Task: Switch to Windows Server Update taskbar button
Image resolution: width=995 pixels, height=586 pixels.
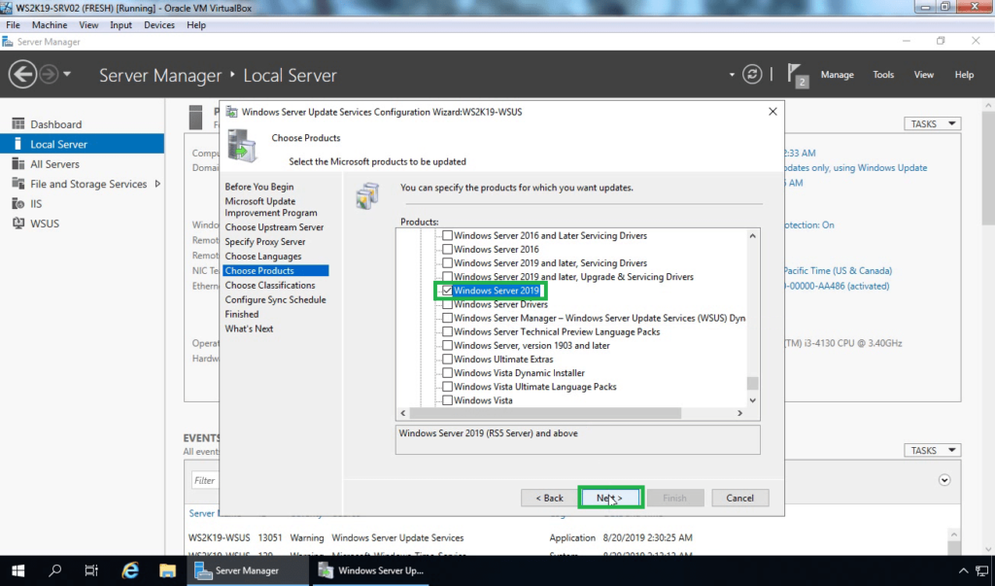Action: (370, 570)
